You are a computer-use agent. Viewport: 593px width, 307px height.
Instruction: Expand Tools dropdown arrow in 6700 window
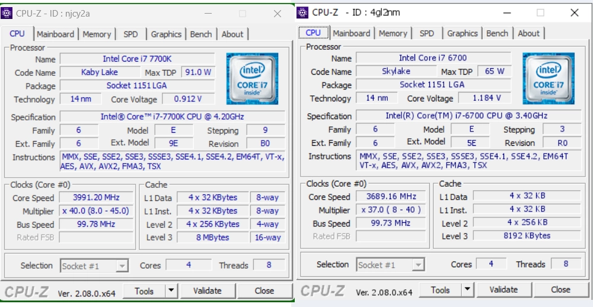click(467, 290)
